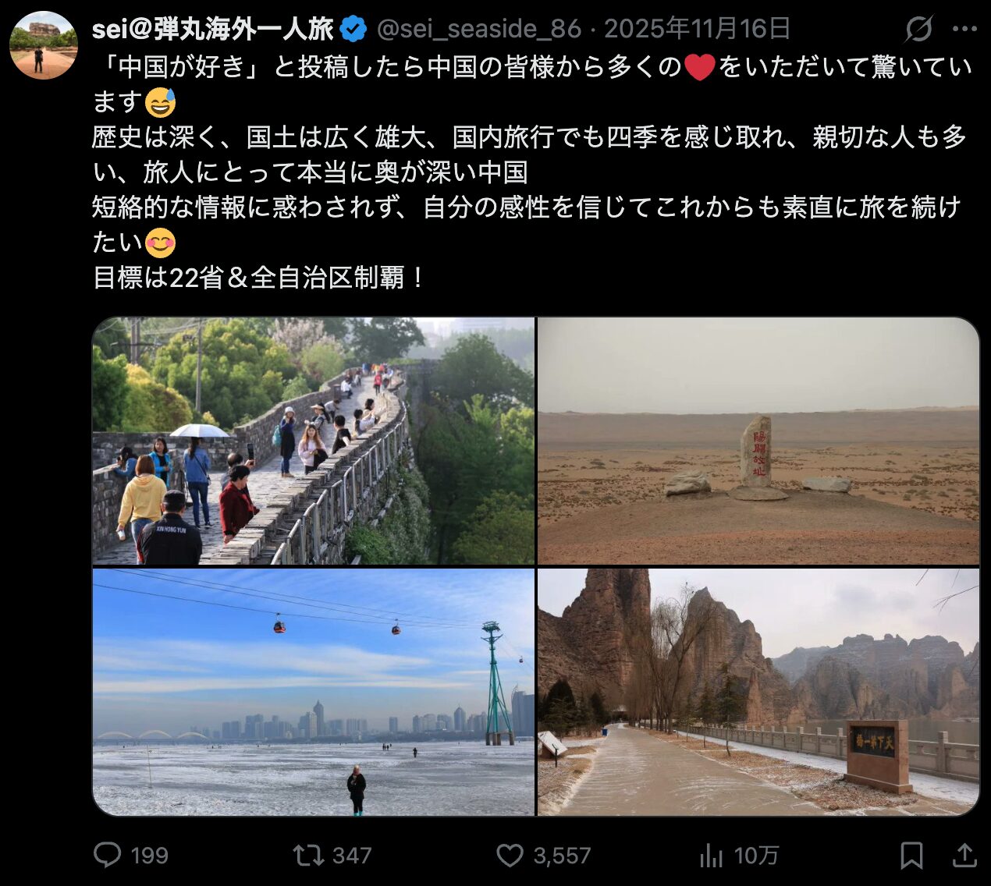Open the 2025年11月16日 post date link
The width and height of the screenshot is (991, 886).
click(x=698, y=30)
